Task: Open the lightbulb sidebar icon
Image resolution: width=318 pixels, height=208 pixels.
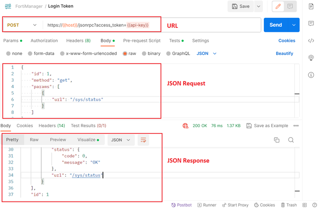Action: (x=311, y=58)
